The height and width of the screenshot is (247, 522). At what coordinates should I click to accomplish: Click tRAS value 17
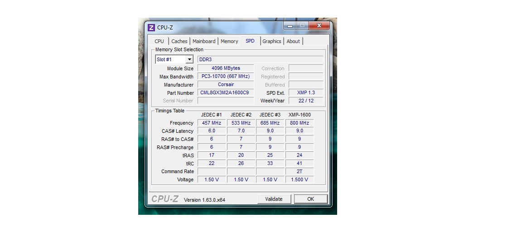click(x=212, y=155)
